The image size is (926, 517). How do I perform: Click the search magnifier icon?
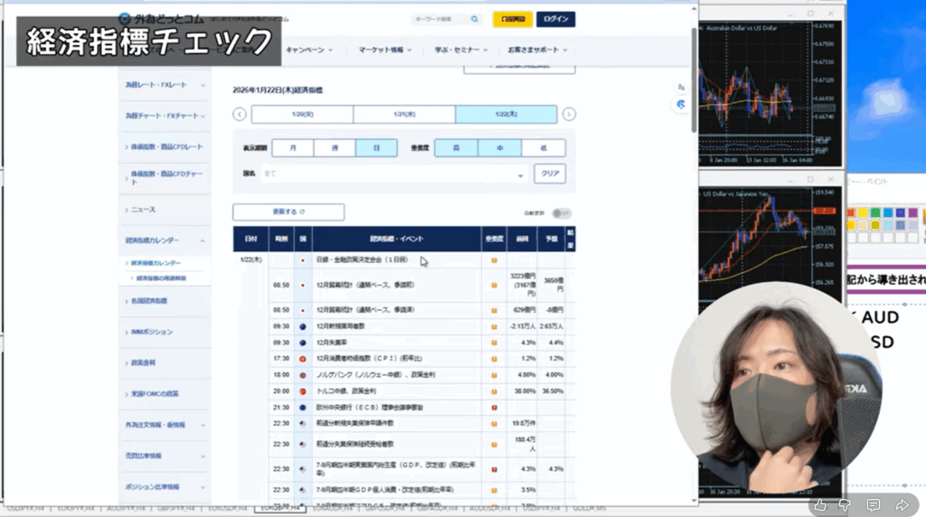tap(475, 19)
